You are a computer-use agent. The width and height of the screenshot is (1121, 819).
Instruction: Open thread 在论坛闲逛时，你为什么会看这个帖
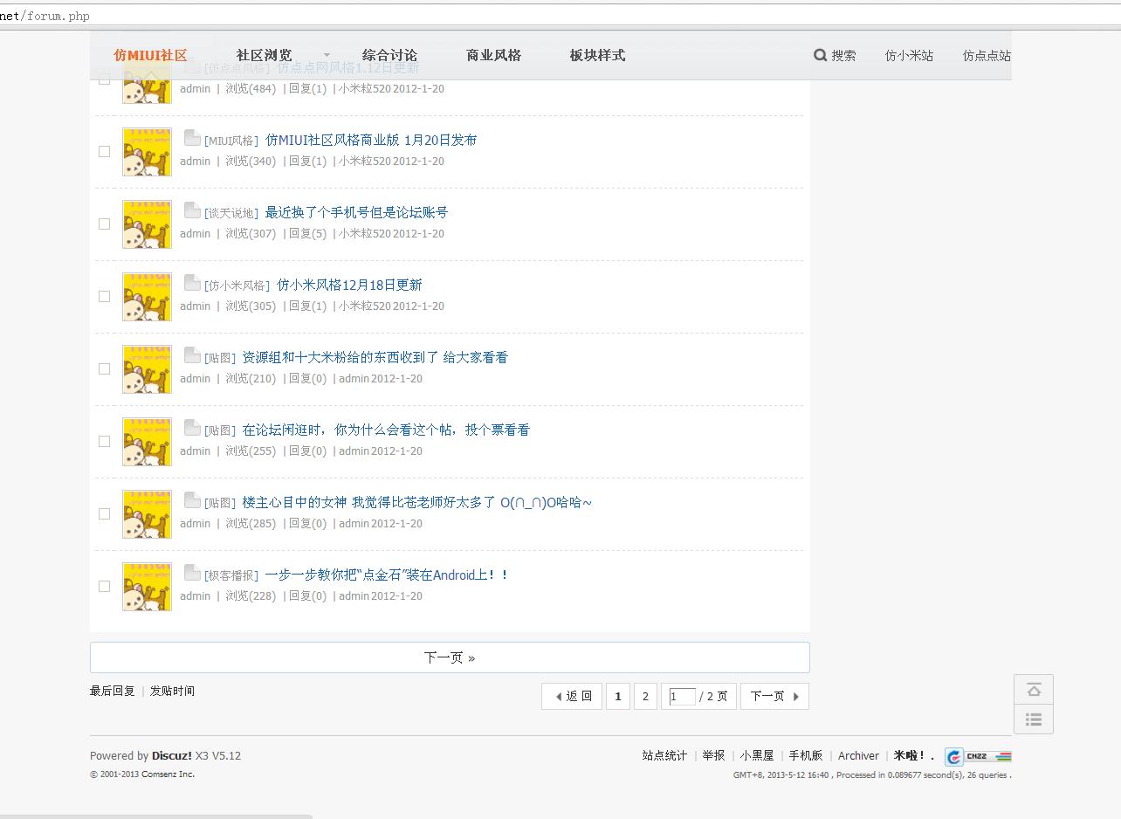[x=386, y=430]
